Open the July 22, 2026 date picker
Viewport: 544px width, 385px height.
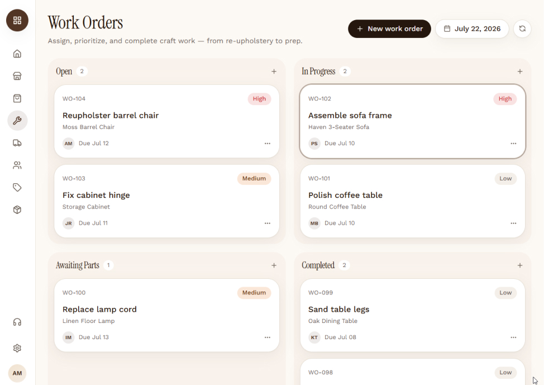point(472,29)
